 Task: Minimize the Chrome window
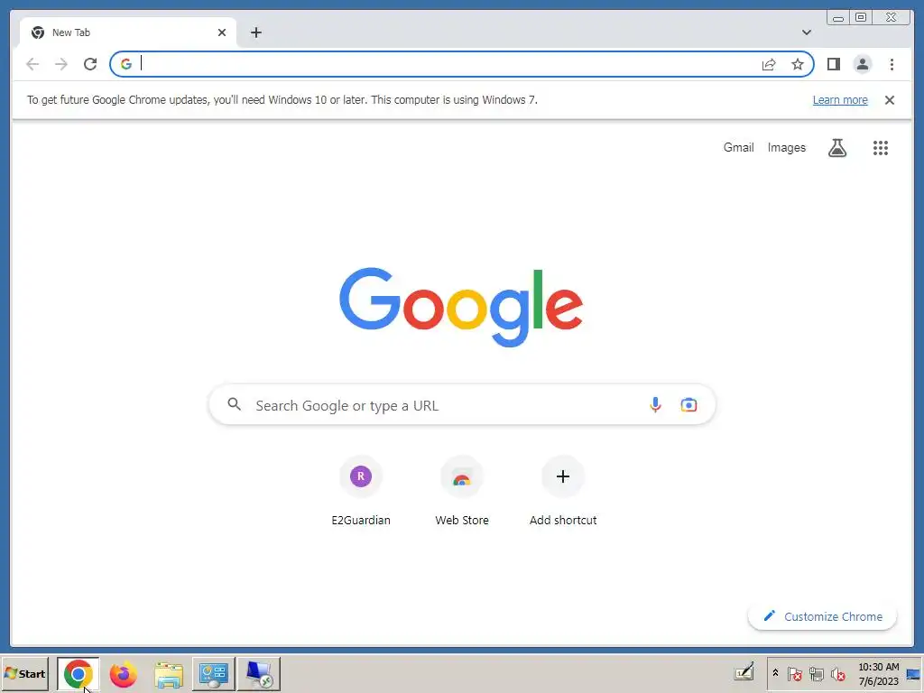coord(838,18)
